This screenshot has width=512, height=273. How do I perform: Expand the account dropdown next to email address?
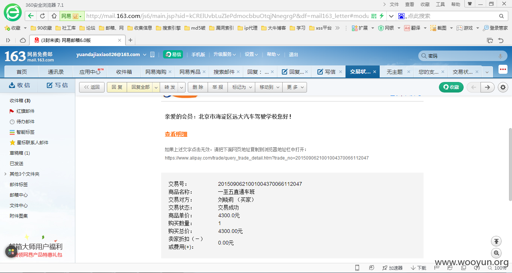tap(145, 55)
